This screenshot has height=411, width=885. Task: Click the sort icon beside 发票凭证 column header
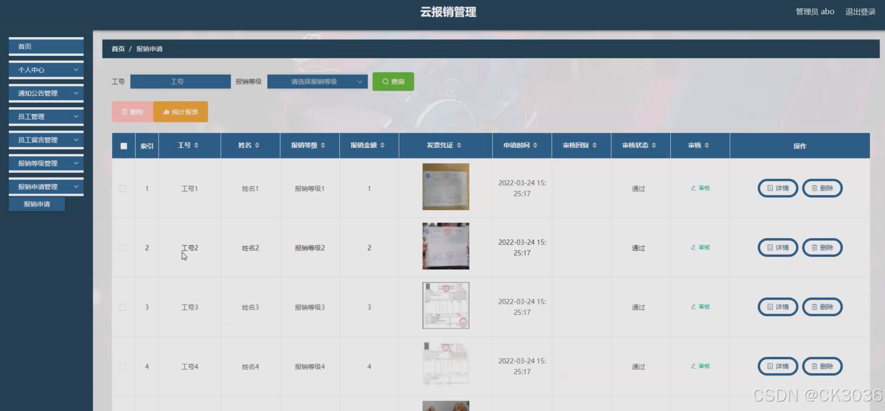(459, 145)
